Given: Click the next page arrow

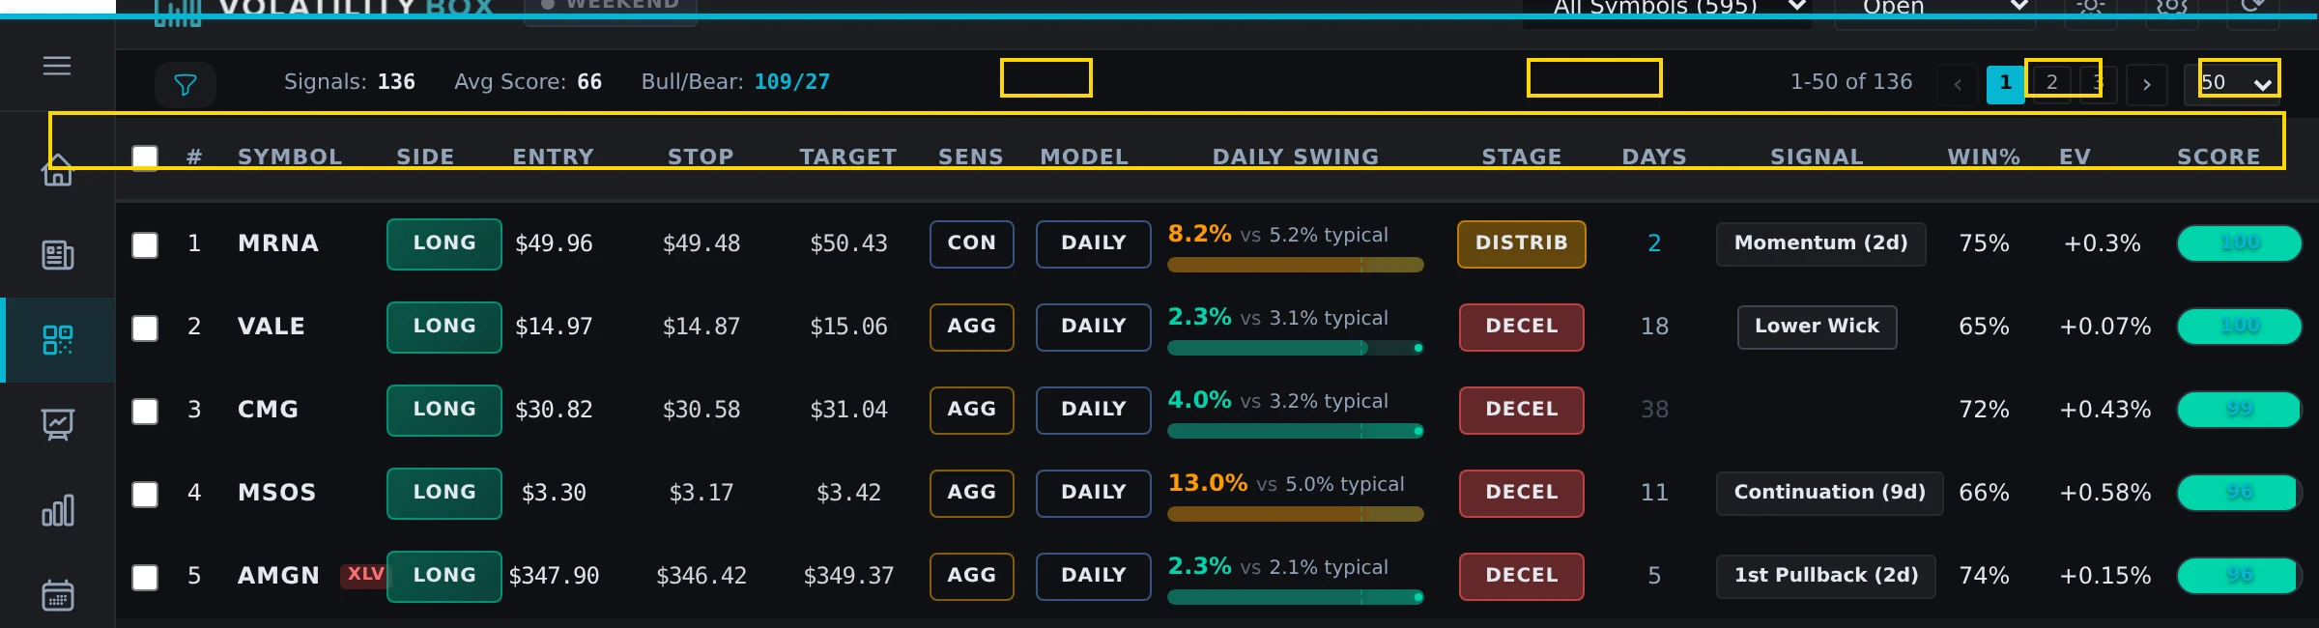Looking at the screenshot, I should coord(2147,84).
